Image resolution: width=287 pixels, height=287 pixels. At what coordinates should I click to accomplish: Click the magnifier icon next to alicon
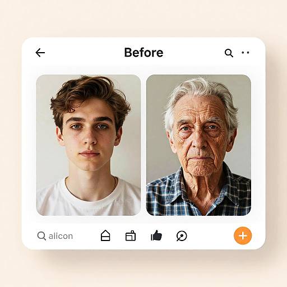click(x=41, y=236)
